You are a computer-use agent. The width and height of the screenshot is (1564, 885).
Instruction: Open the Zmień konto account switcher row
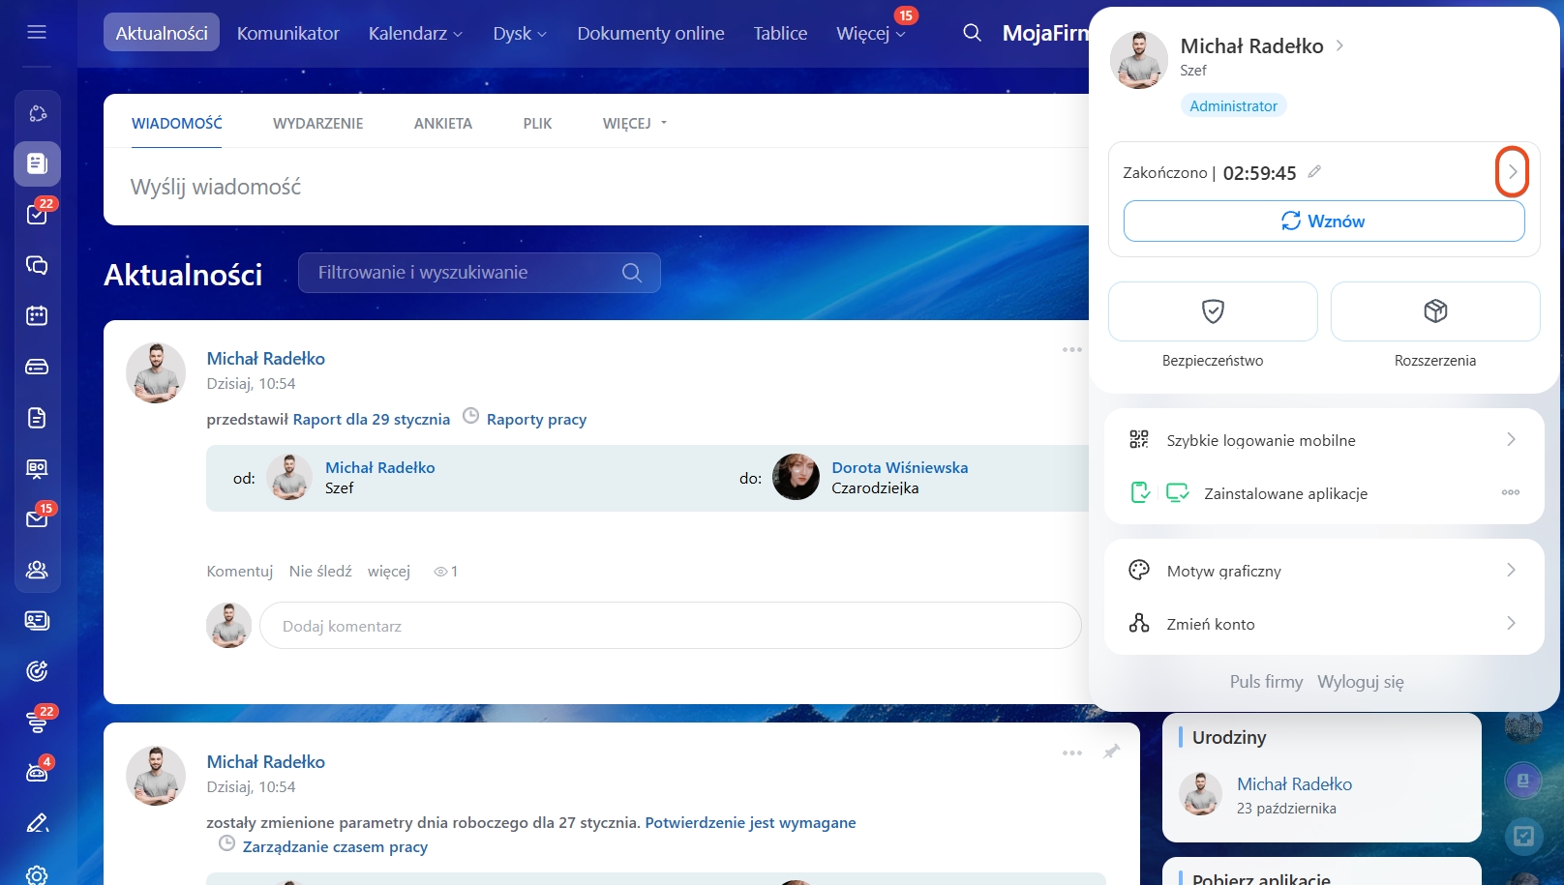click(1324, 624)
